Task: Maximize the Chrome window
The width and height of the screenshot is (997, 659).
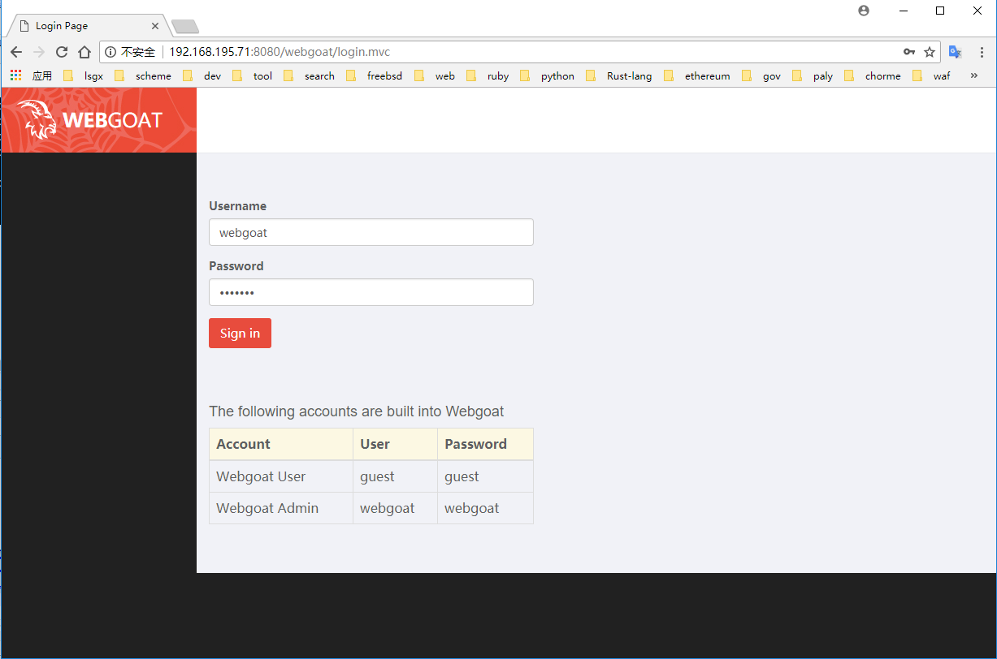Action: coord(940,11)
